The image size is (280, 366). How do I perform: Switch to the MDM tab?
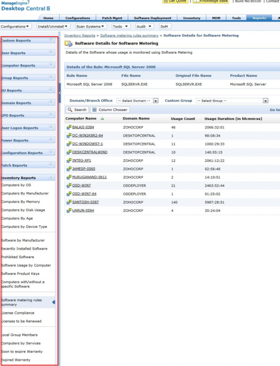coord(216,18)
